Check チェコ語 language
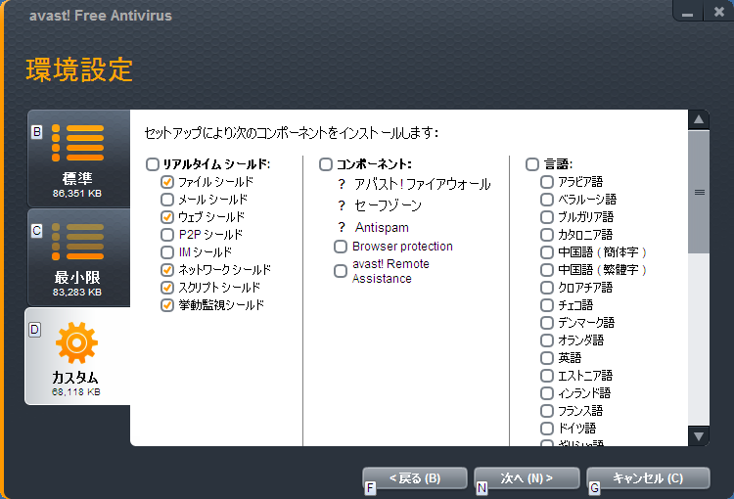The width and height of the screenshot is (734, 499). pos(547,305)
